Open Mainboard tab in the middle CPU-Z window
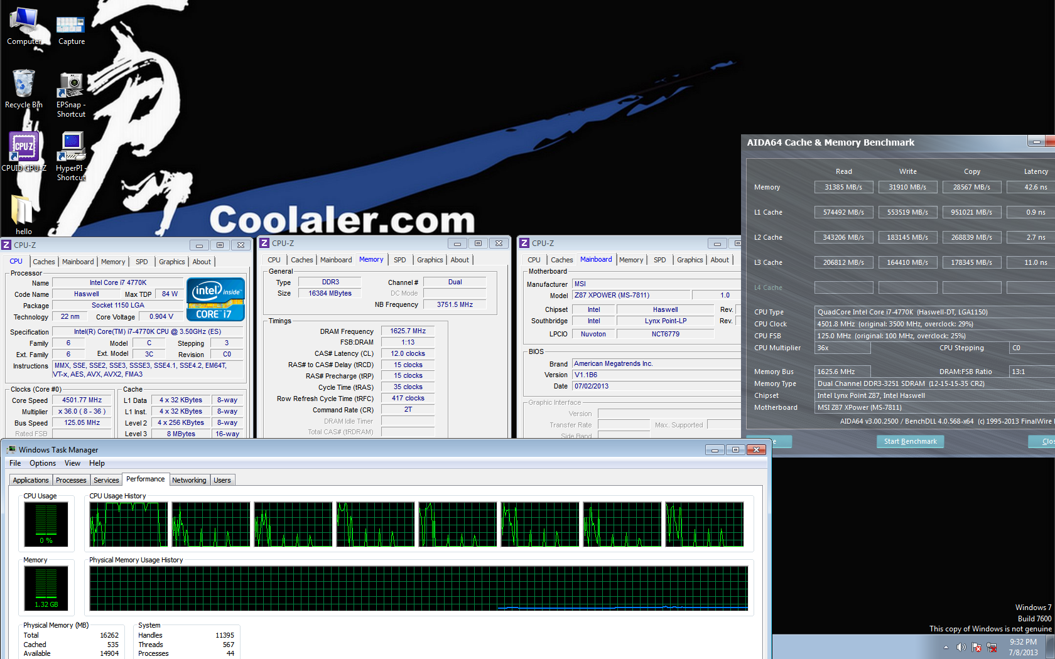 click(336, 260)
